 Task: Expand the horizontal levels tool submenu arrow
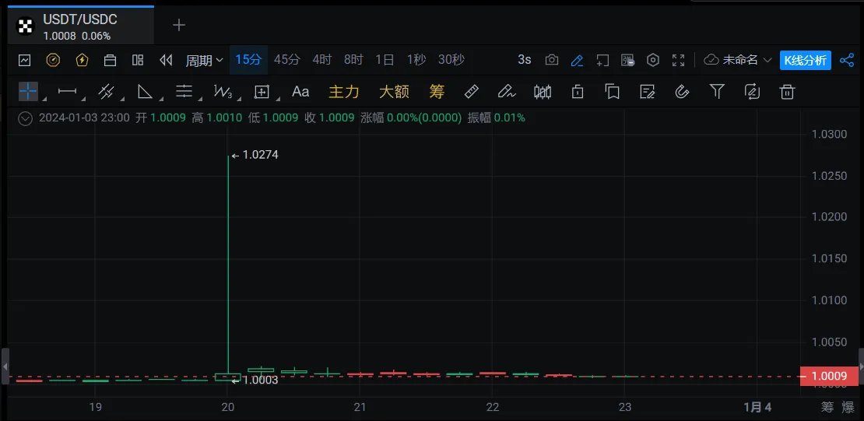click(x=199, y=99)
